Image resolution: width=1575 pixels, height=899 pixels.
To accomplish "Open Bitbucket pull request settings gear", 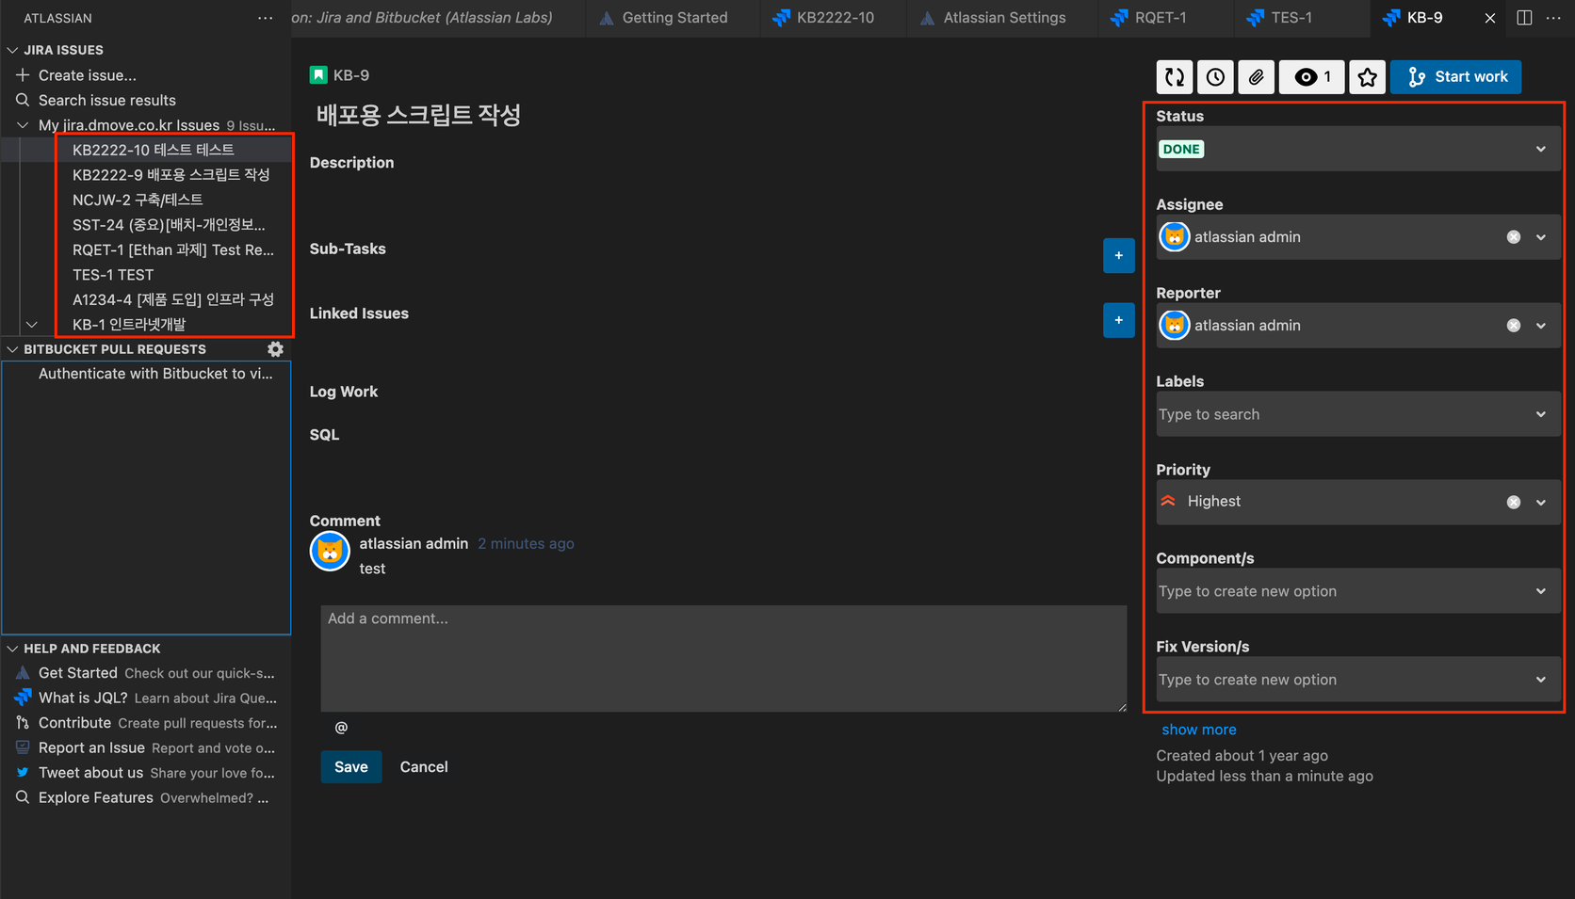I will 275,348.
